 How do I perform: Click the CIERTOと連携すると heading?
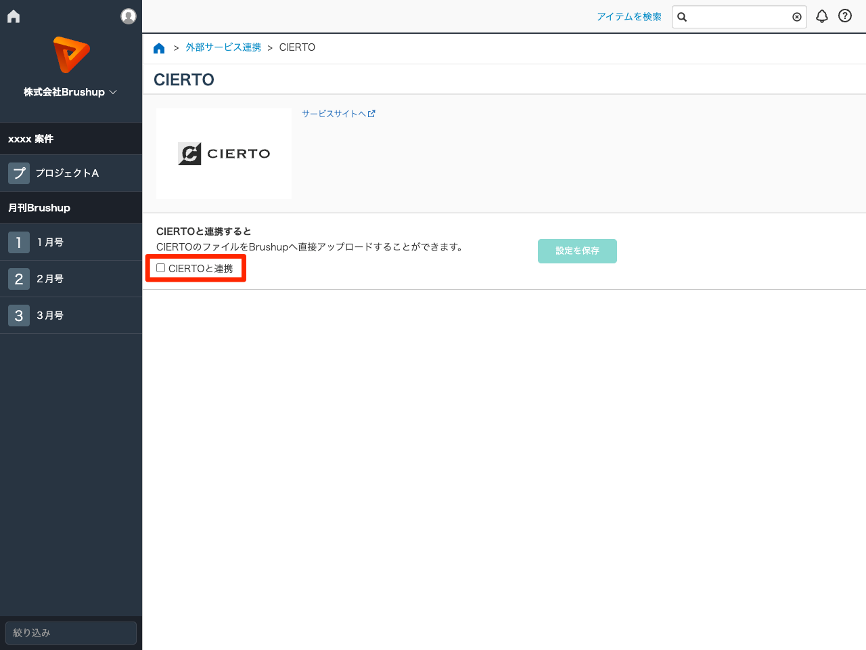pos(204,232)
